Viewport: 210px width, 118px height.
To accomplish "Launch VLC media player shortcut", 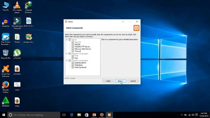I will tap(17, 7).
